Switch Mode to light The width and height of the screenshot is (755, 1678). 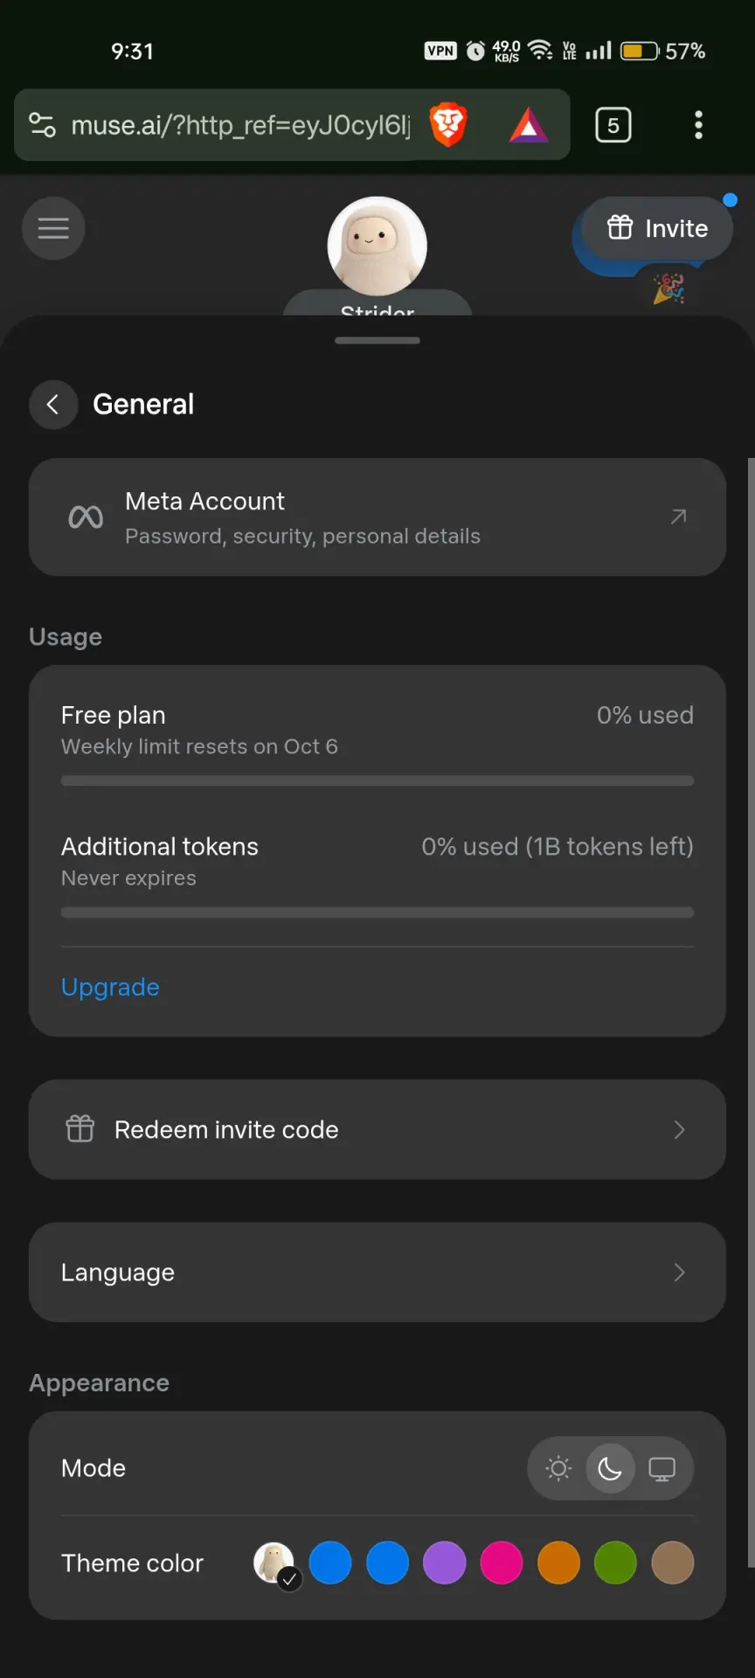(558, 1468)
